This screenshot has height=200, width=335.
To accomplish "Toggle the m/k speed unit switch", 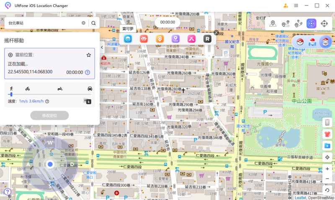I will (x=87, y=101).
